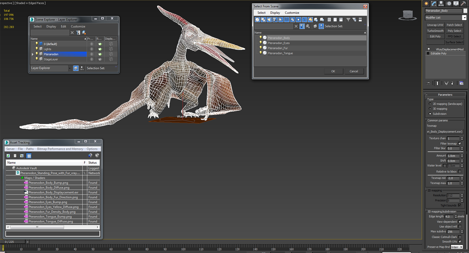Open Paths menu in Asset Tracking
Screen dimensions: 469x253
point(30,149)
